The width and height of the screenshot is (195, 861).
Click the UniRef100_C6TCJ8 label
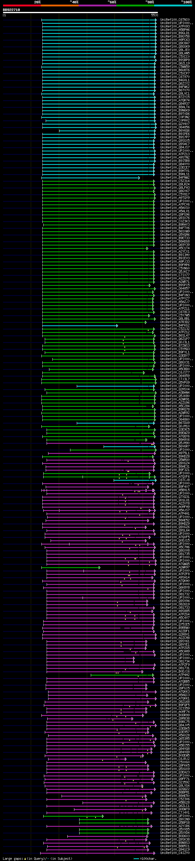175,480
